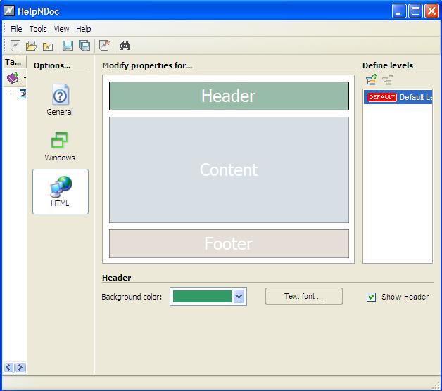Select the HTML options section
The width and height of the screenshot is (442, 391).
(61, 191)
